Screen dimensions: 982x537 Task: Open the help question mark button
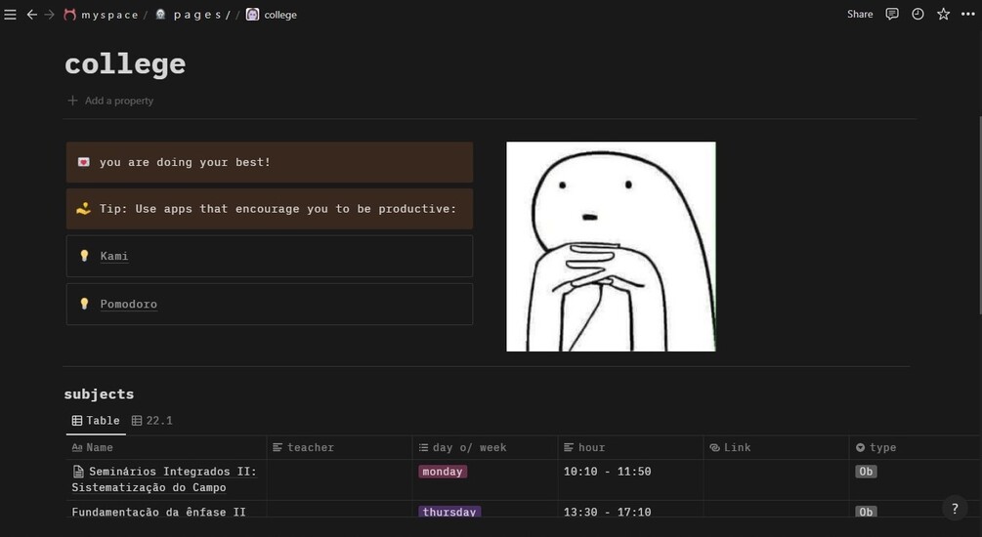955,509
